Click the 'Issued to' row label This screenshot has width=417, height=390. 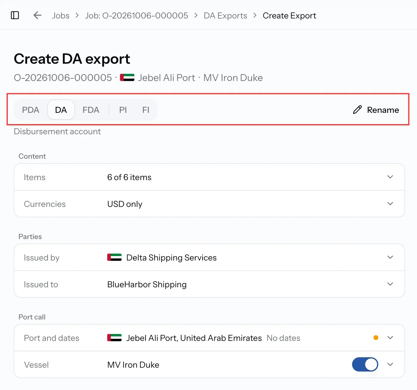tap(41, 284)
